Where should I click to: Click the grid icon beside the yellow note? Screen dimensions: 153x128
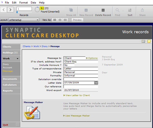point(143,41)
